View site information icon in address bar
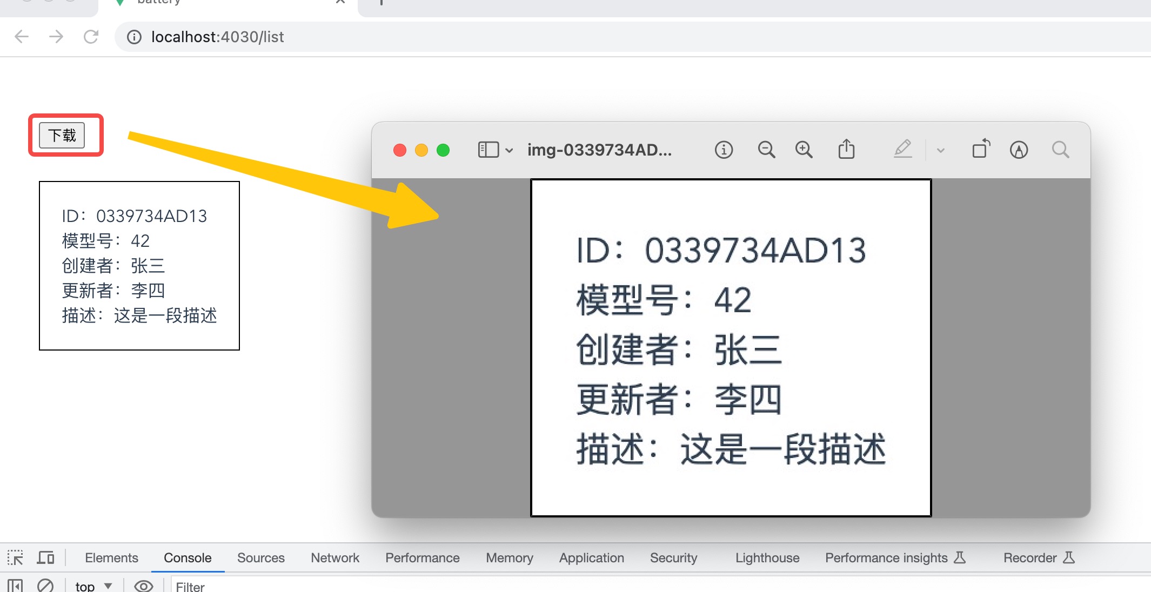 [x=134, y=37]
